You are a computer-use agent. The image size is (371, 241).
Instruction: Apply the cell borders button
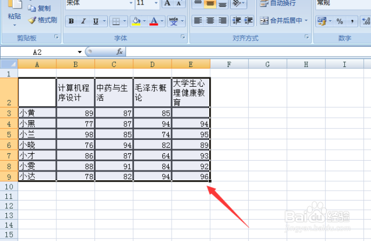click(116, 21)
